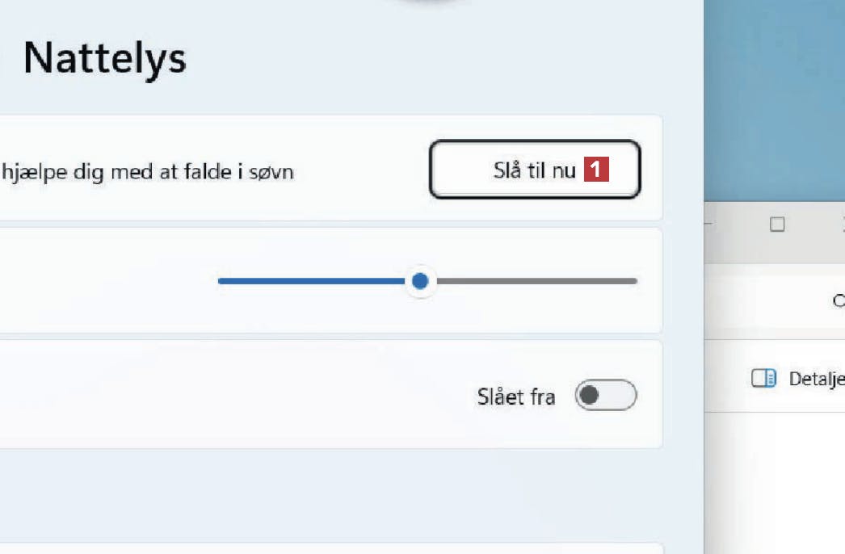This screenshot has height=554, width=845.
Task: Click the 'Slå til nu' button
Action: point(535,170)
